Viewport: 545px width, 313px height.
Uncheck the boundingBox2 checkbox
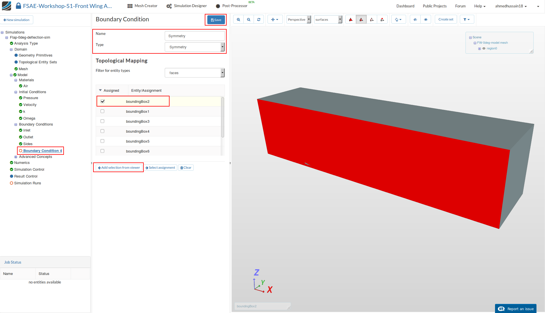point(103,101)
